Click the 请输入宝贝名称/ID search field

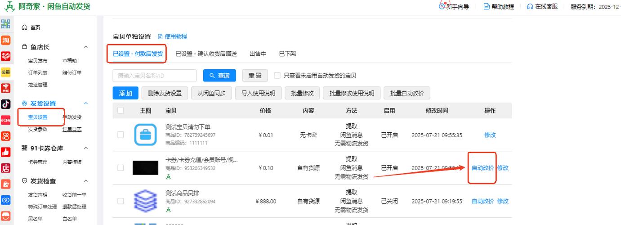pos(154,76)
